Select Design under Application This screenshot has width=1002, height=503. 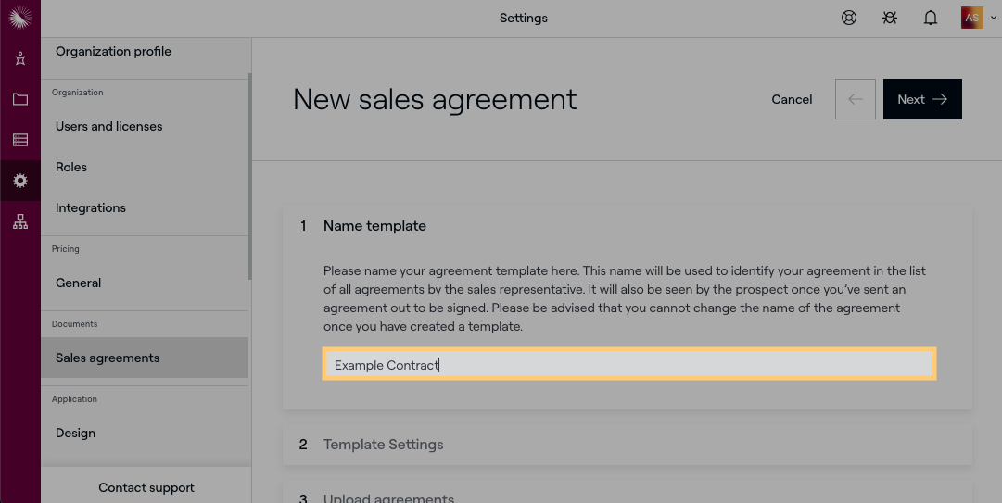(x=75, y=433)
